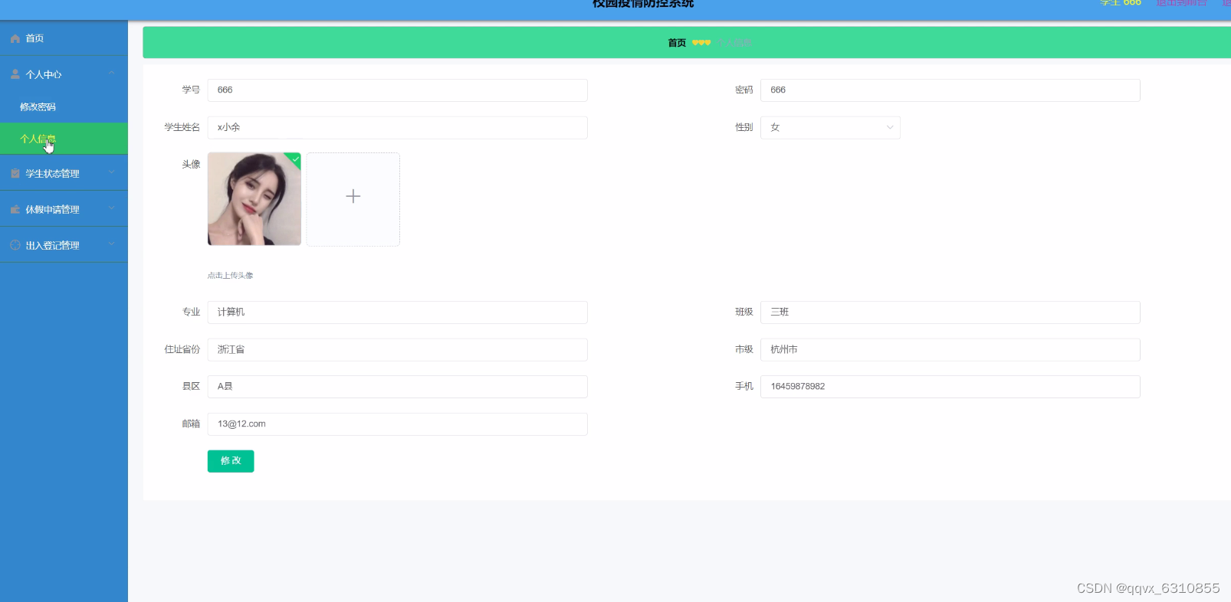The image size is (1231, 602).
Task: Focus the 学生姓名 input field
Action: [x=398, y=128]
